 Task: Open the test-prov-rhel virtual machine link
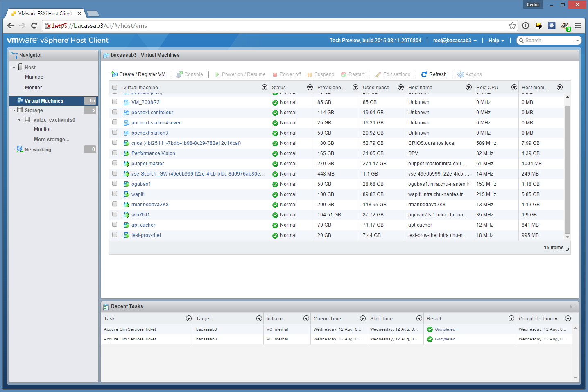pos(146,235)
